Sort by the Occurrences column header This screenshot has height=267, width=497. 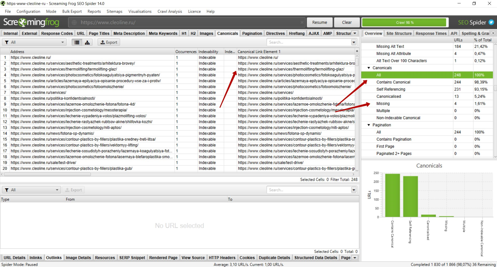click(186, 52)
